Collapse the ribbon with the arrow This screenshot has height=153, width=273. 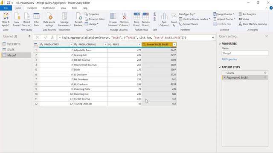(266, 8)
